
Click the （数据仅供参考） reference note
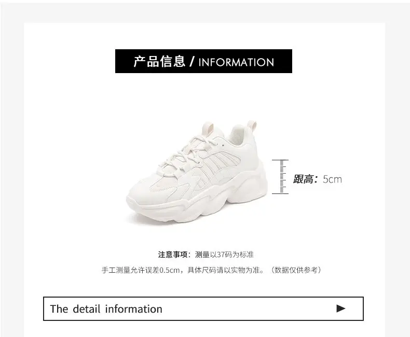point(296,270)
